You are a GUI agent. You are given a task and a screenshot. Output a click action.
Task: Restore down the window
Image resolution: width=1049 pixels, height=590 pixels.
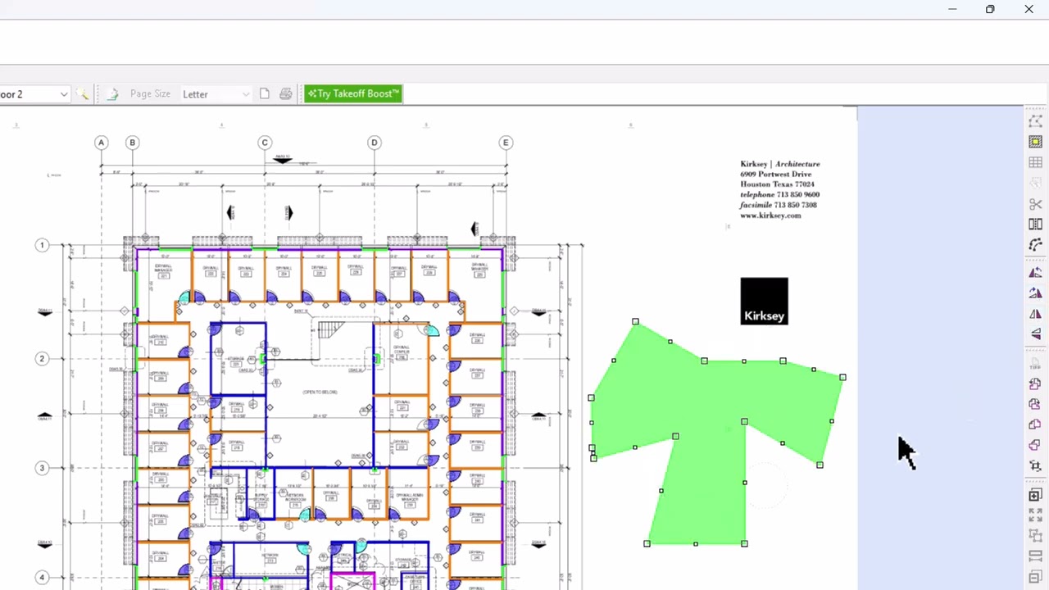[990, 9]
